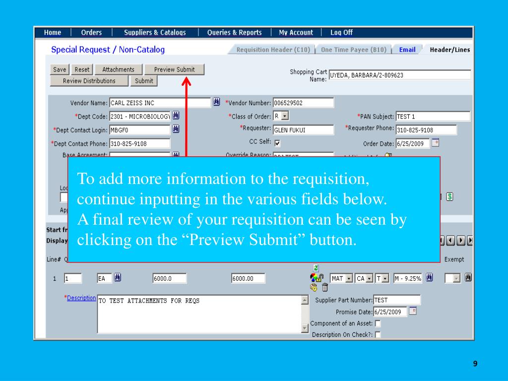Click the Vendor Name input field

tap(160, 103)
